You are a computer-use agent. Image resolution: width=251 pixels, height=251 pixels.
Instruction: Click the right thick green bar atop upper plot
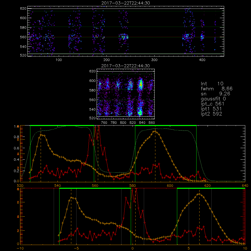(x=166, y=126)
